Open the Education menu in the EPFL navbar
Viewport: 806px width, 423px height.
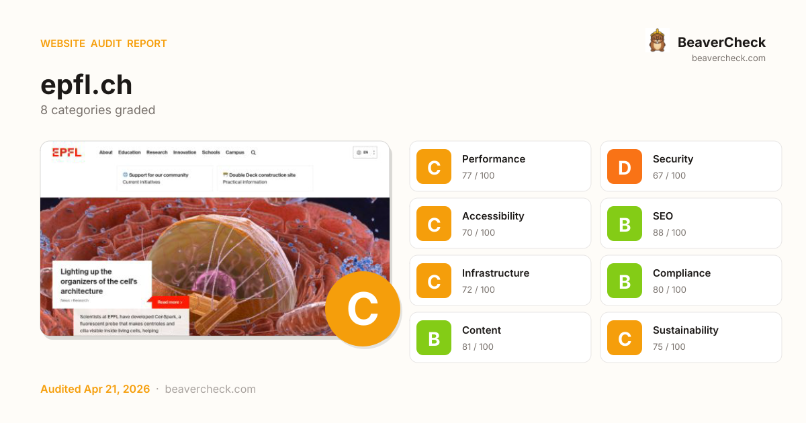pos(130,152)
